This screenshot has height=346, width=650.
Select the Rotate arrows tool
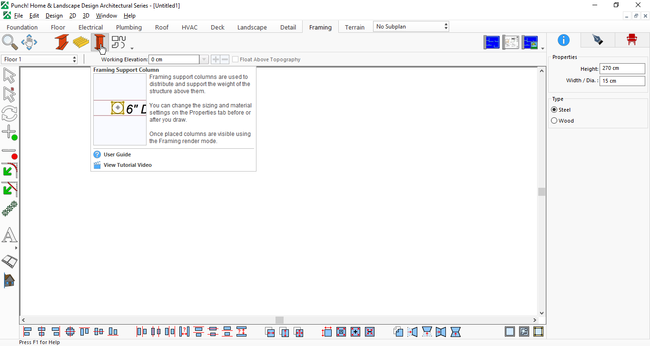pos(10,114)
